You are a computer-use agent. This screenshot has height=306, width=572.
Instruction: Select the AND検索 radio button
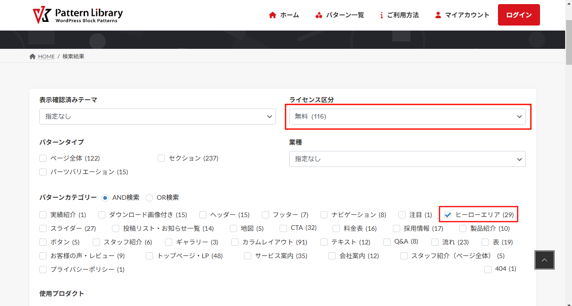click(x=105, y=198)
